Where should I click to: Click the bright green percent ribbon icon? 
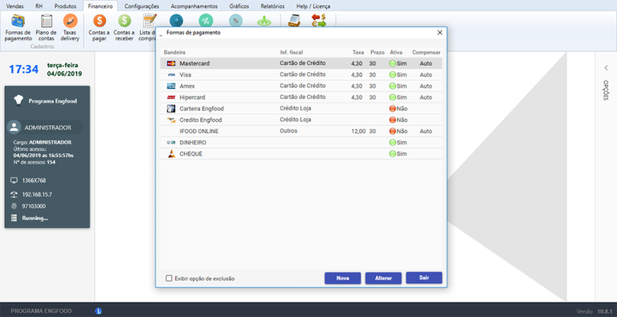point(206,20)
